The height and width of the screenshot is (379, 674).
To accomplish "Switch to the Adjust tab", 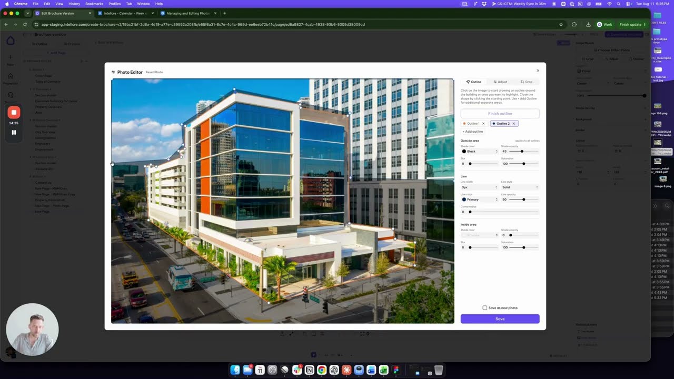I will coord(500,82).
